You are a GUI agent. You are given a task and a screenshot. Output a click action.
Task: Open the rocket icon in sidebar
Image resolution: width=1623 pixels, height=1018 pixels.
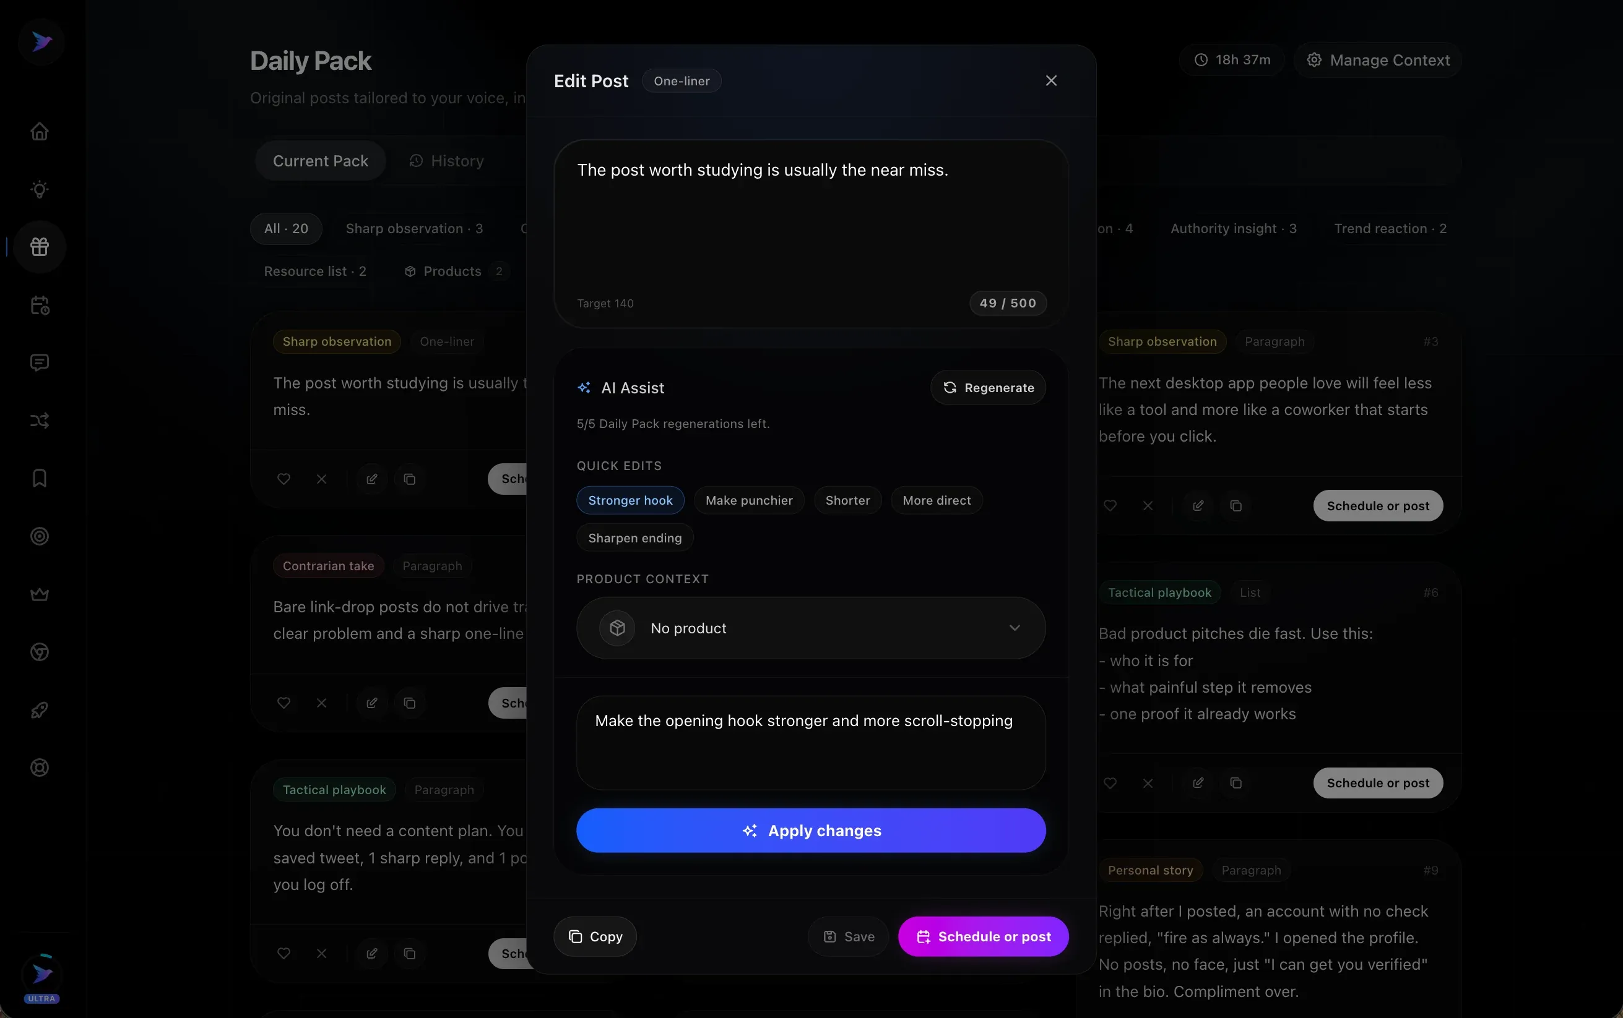(x=40, y=709)
